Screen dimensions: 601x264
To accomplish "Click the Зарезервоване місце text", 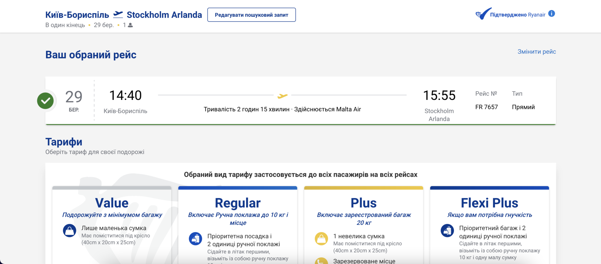I will (x=364, y=261).
